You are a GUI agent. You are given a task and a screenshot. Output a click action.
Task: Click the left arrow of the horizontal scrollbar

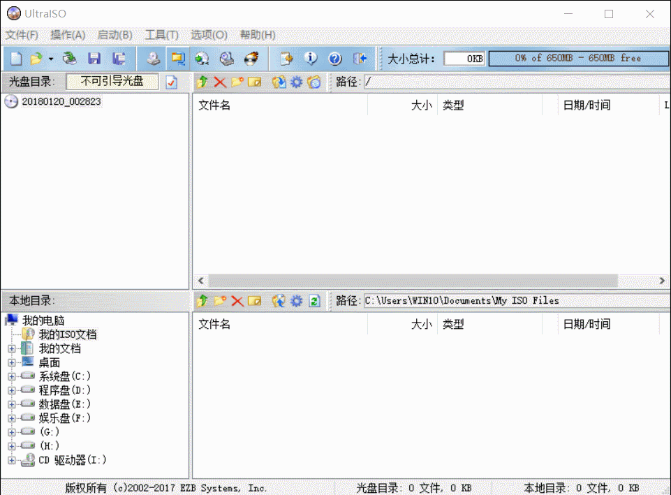201,281
